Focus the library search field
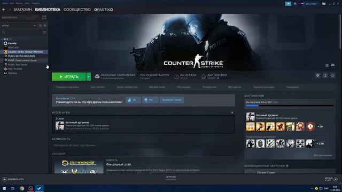 click(x=22, y=32)
